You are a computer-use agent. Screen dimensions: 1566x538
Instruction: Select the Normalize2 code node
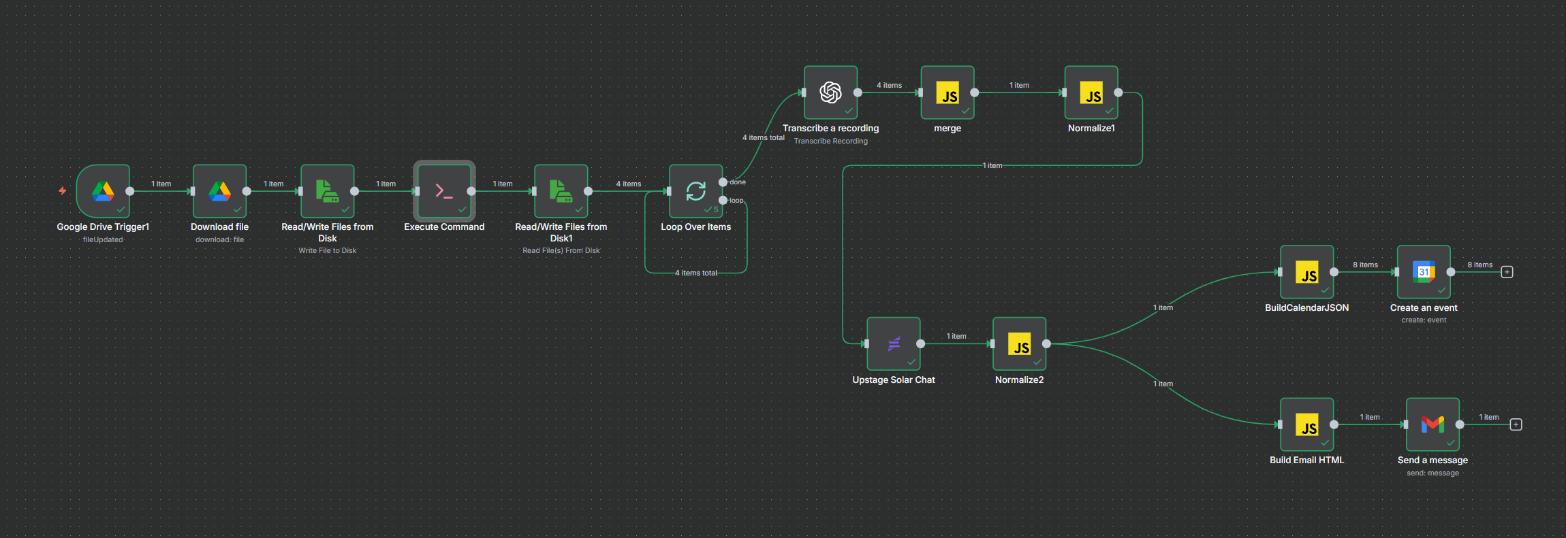1019,343
